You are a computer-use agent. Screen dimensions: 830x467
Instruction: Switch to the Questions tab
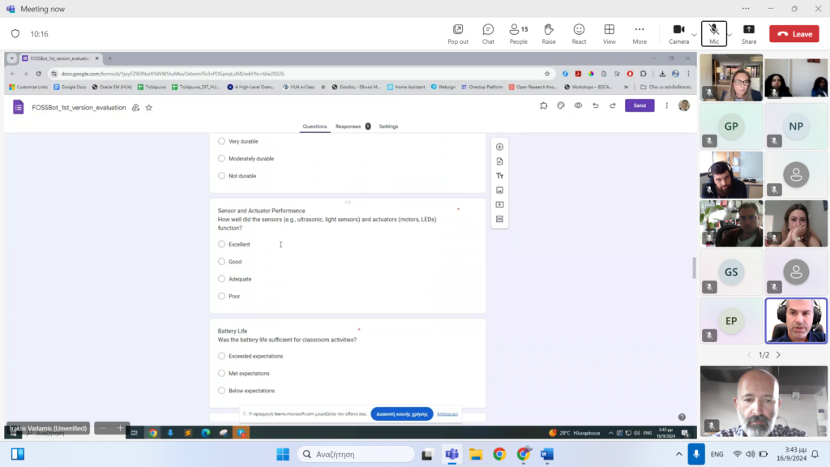click(x=314, y=126)
